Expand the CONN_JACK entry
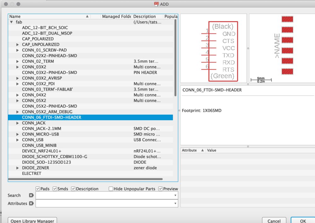The height and width of the screenshot is (223, 315). point(17,123)
